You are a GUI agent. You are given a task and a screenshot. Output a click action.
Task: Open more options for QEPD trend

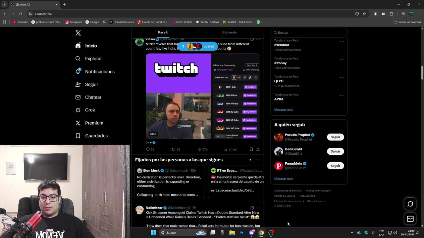pyautogui.click(x=342, y=78)
